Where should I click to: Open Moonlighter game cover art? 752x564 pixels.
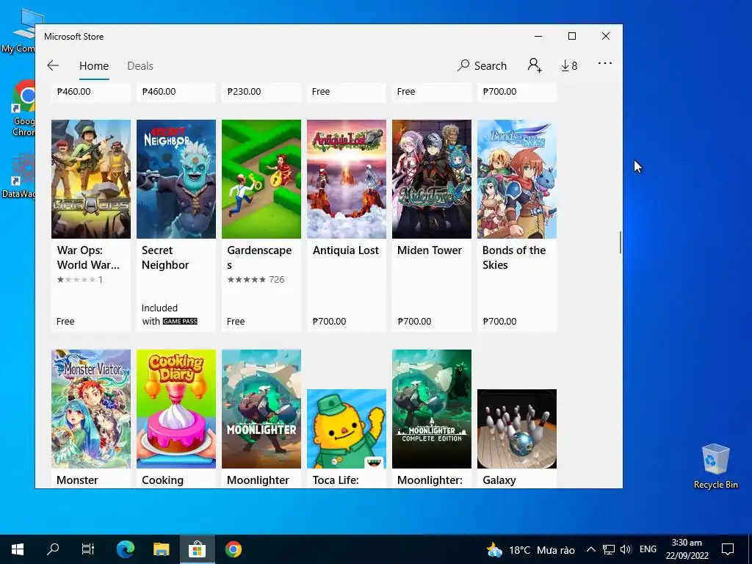point(261,408)
